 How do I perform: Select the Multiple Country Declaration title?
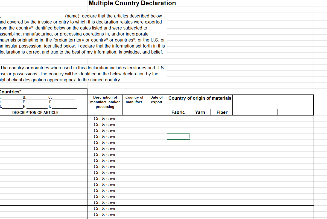coord(132,3)
